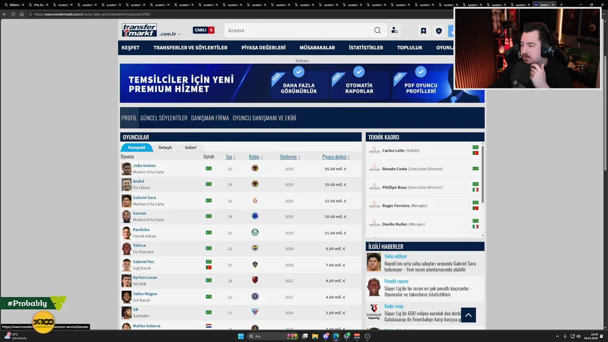The height and width of the screenshot is (342, 608).
Task: Click Kader maçı Trendyol Süper Lig thumbnail
Action: 374,312
